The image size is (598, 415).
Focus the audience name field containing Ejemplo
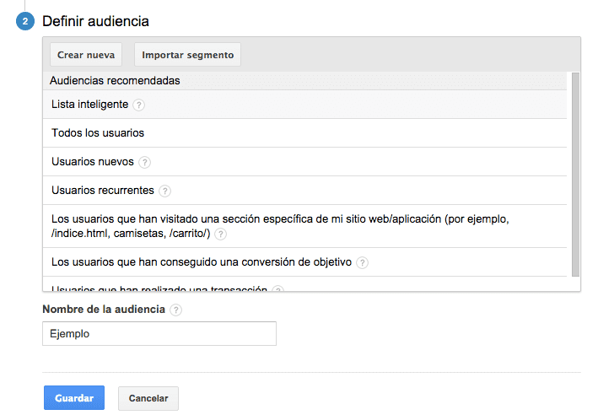point(159,333)
